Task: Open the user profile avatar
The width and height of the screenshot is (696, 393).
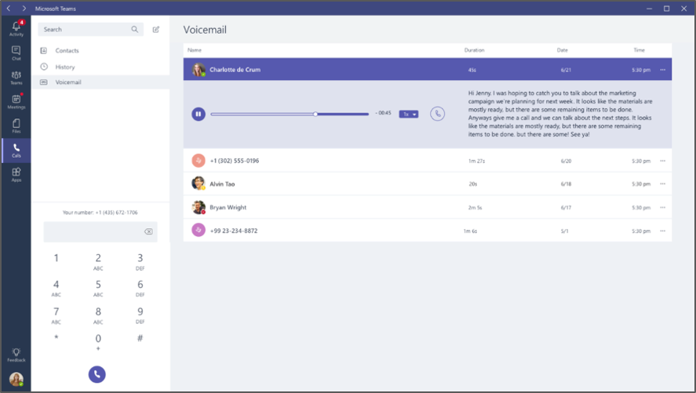Action: pos(16,379)
